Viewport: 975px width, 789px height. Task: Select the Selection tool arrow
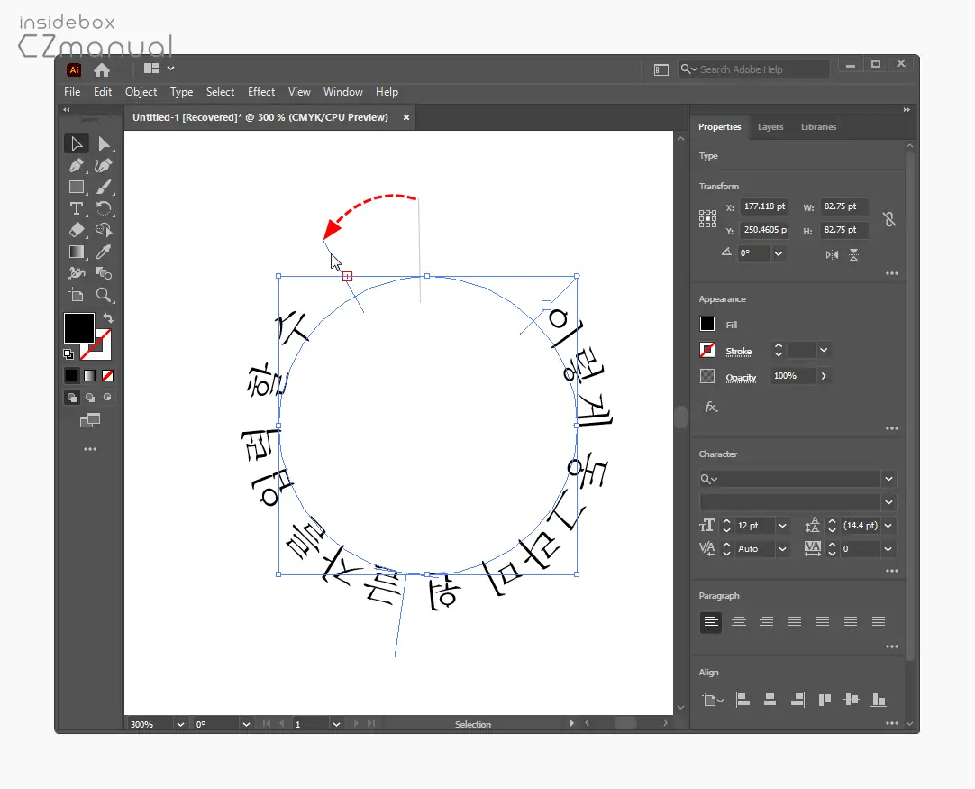coord(77,143)
